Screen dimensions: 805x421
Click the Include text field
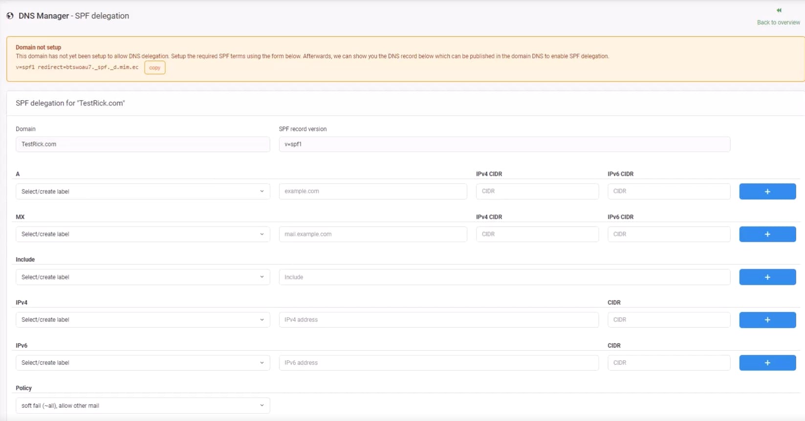point(504,277)
